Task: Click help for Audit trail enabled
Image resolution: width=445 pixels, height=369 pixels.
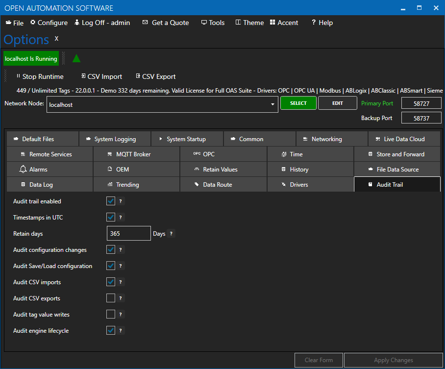Action: click(x=121, y=201)
